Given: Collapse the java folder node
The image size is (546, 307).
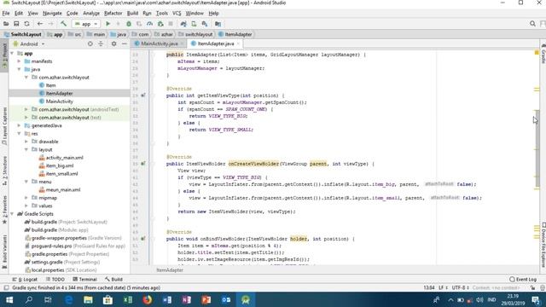Looking at the screenshot, I should coord(19,69).
